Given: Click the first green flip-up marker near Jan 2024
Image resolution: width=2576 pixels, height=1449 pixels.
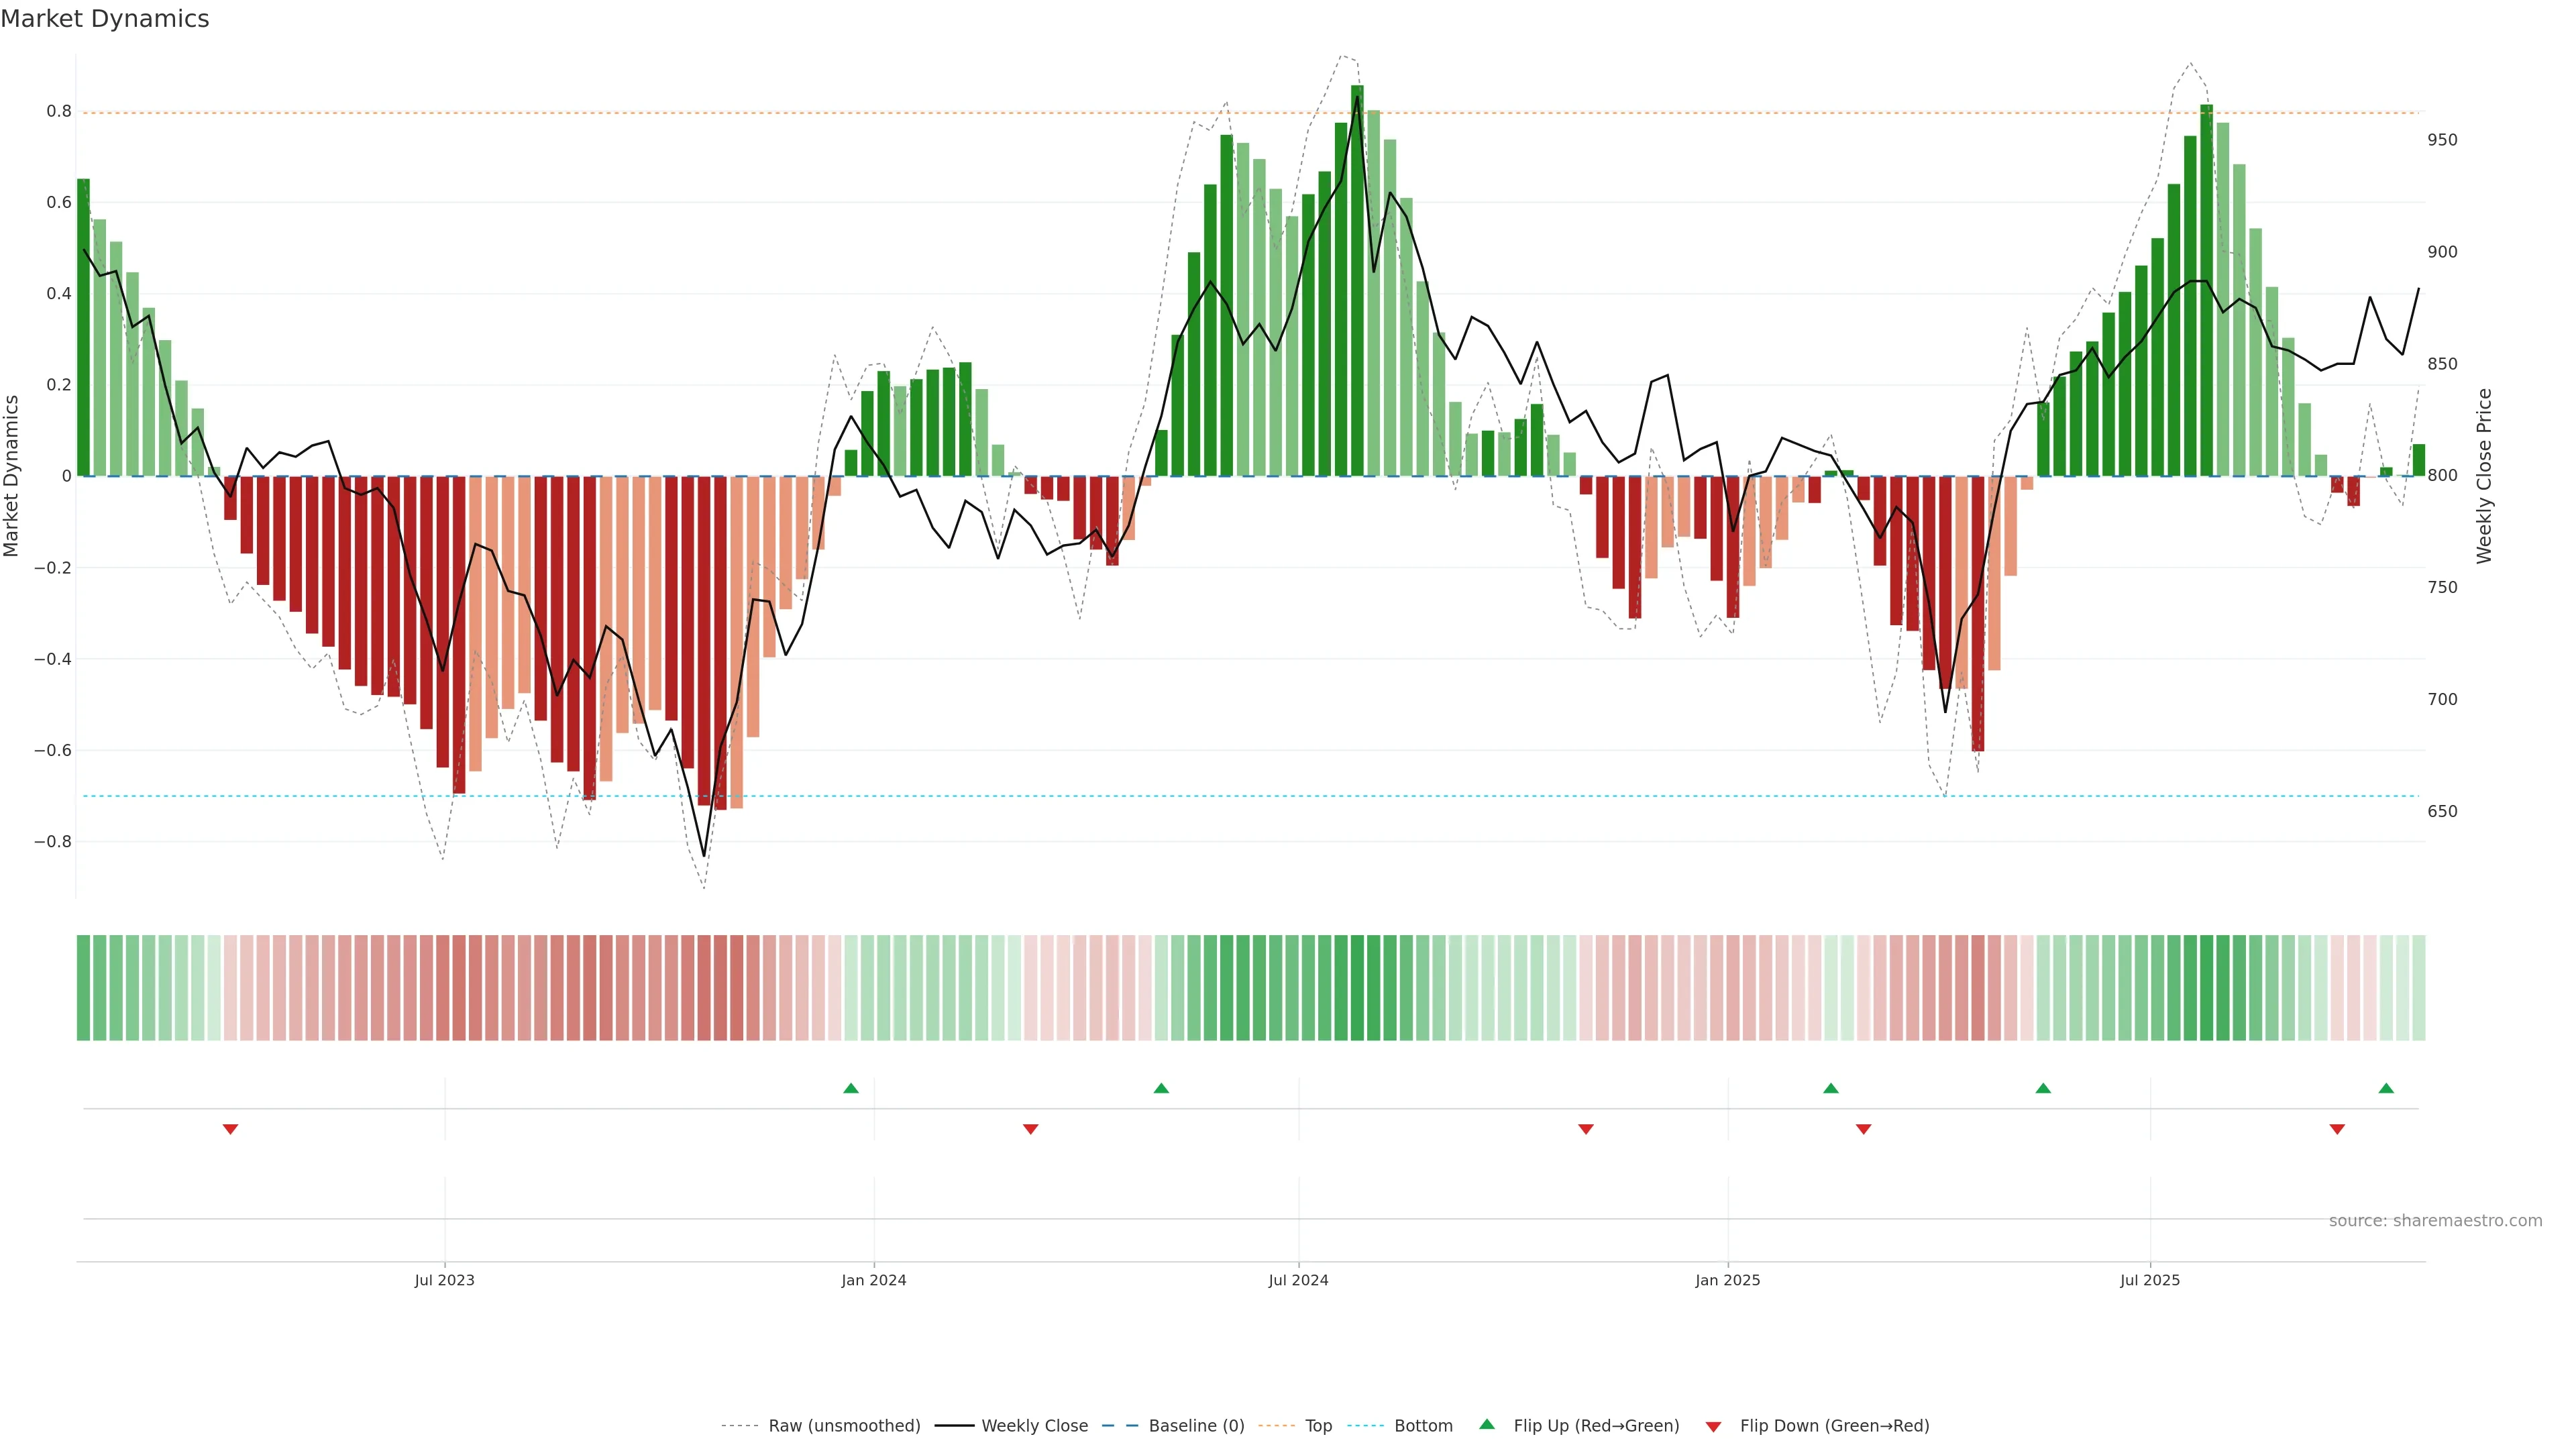Looking at the screenshot, I should [851, 1088].
